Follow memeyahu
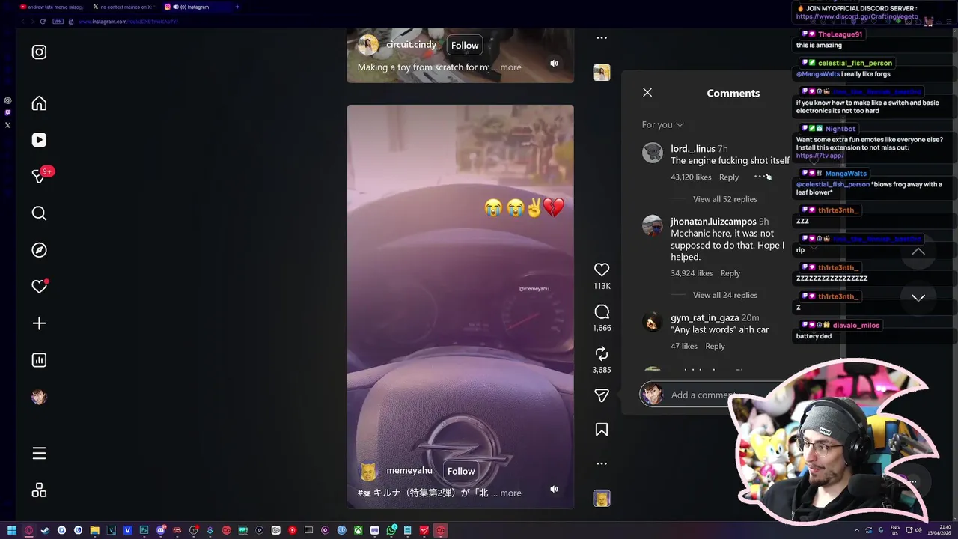This screenshot has width=958, height=539. pos(461,471)
